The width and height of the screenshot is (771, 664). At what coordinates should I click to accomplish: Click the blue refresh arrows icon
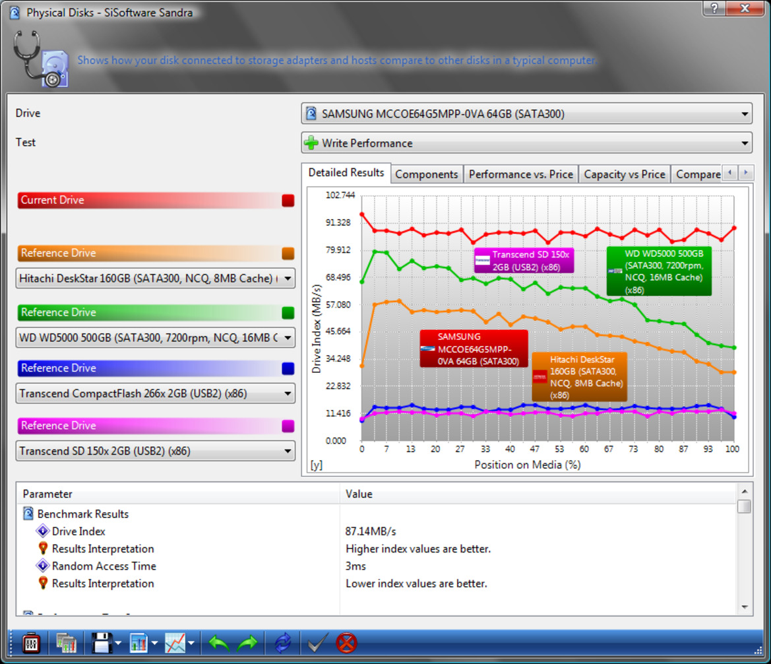click(x=283, y=643)
